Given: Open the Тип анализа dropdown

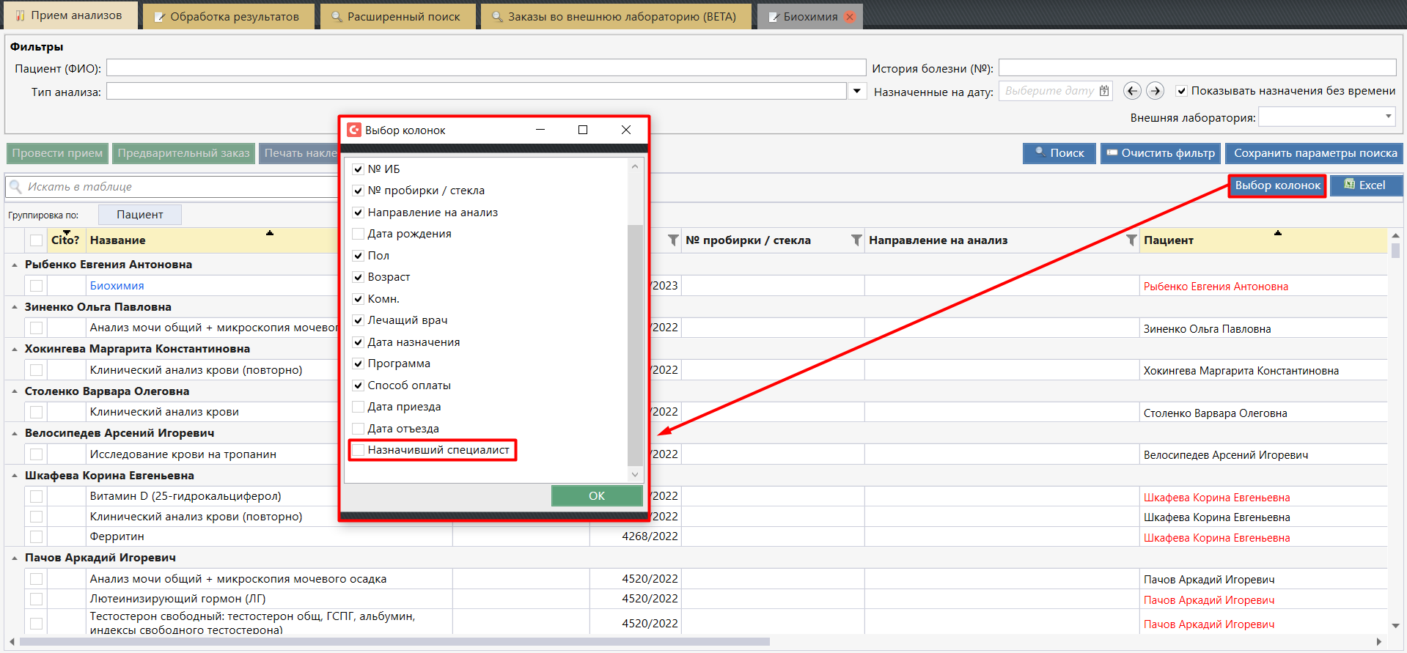Looking at the screenshot, I should 856,92.
